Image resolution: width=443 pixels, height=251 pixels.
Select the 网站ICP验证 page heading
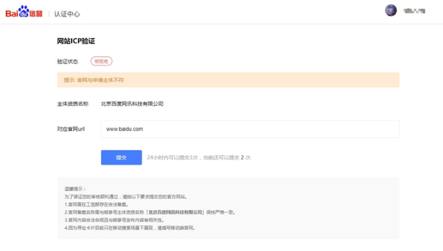click(76, 41)
